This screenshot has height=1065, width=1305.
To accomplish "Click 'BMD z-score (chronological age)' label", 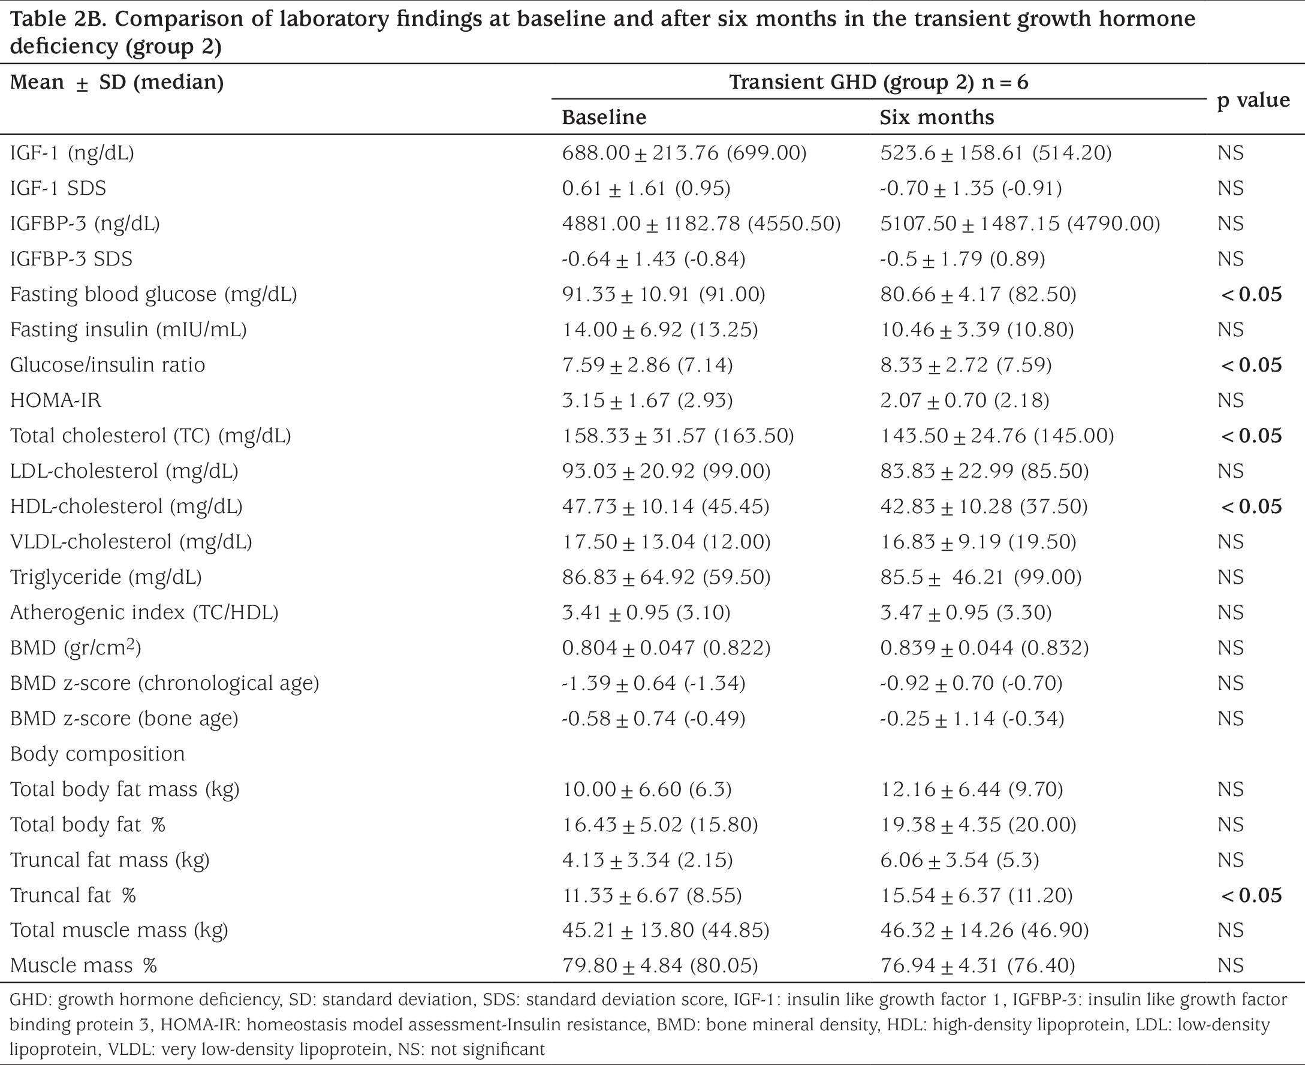I will click(164, 683).
